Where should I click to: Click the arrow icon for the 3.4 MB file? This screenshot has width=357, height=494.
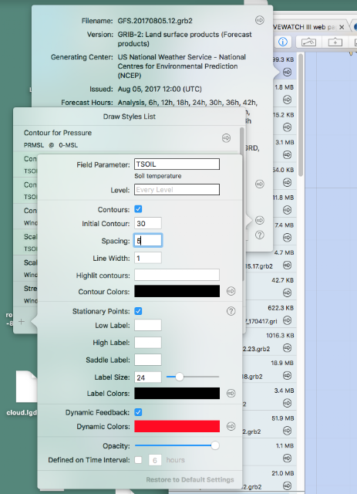[287, 403]
